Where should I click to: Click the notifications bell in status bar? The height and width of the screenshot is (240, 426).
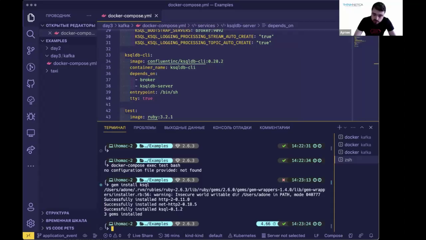pos(371,235)
